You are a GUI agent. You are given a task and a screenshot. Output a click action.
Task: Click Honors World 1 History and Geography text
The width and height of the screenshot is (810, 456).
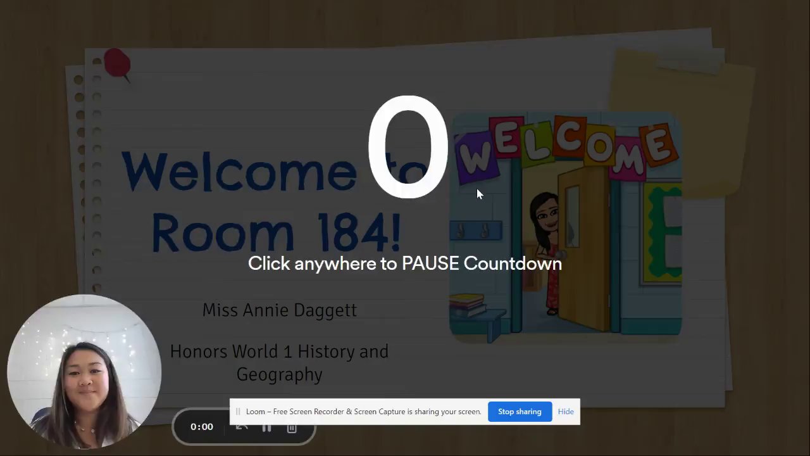[279, 363]
